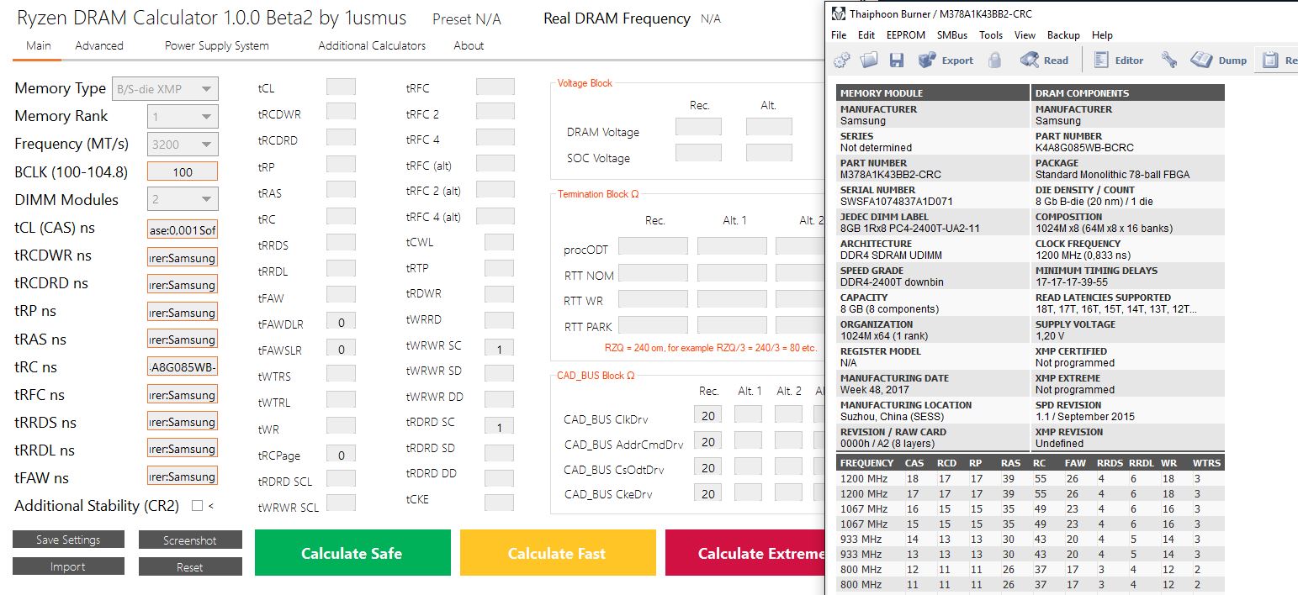Click the yellow Calculate Fast button
Viewport: 1298px width, 595px height.
click(x=557, y=553)
